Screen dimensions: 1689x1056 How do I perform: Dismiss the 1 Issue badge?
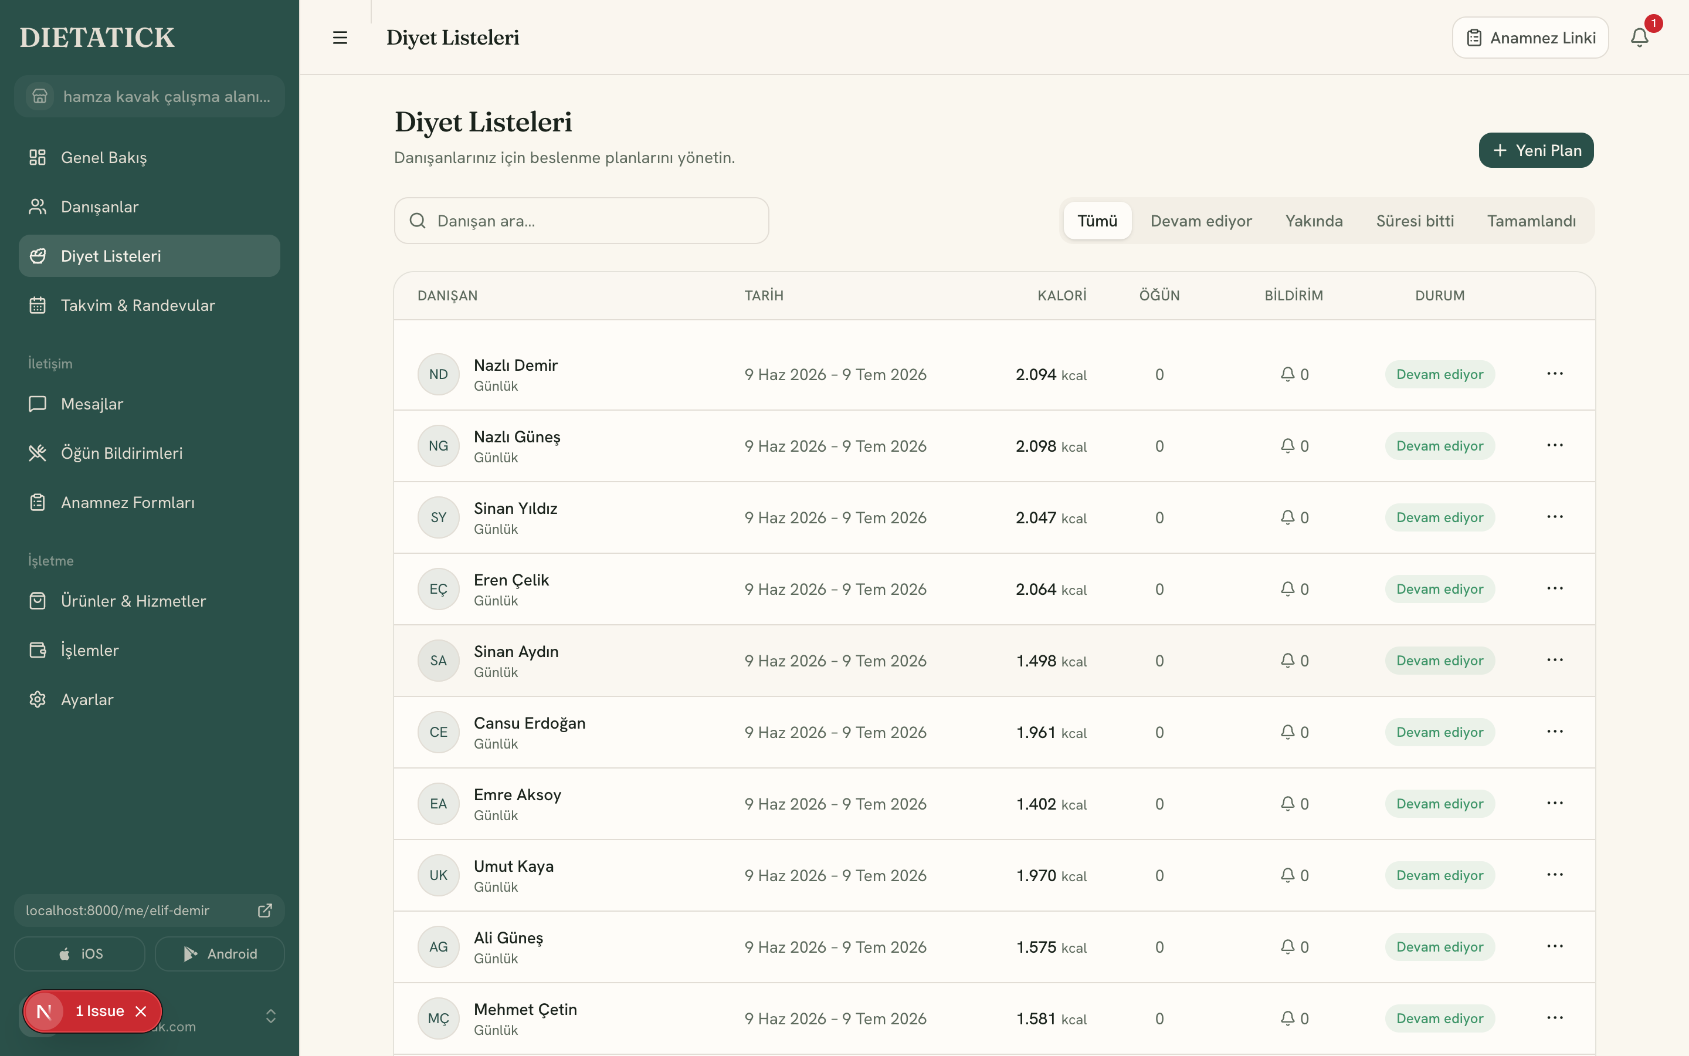click(x=141, y=1011)
